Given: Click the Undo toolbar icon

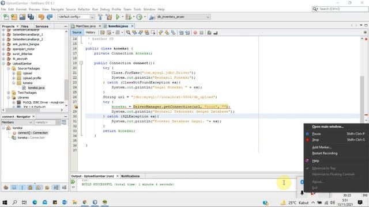Looking at the screenshot, I should tap(42, 17).
